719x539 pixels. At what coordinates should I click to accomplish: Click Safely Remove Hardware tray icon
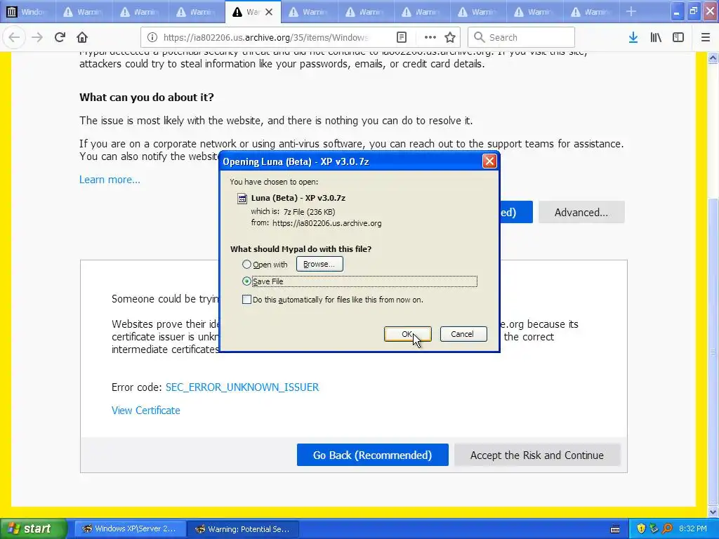click(654, 529)
